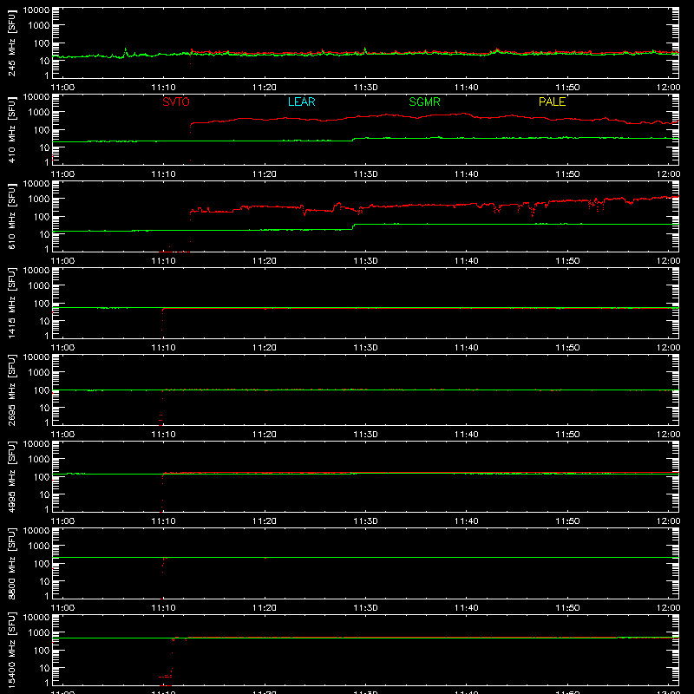Click the green SGMR station legend label

(x=424, y=101)
